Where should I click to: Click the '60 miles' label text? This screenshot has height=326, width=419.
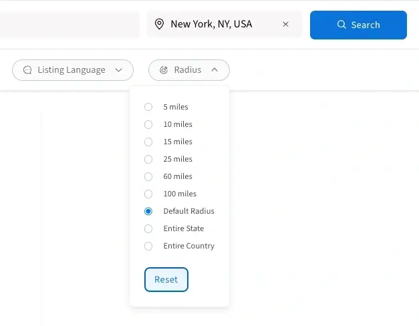[x=178, y=176]
